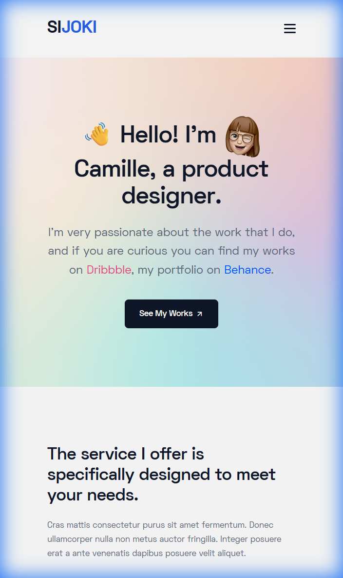
Task: Click the Cras mattis description text
Action: tap(164, 539)
